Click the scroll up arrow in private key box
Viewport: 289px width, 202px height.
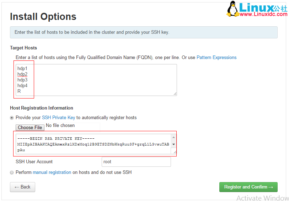[173, 137]
